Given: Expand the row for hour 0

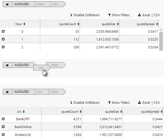Looking at the screenshot, I should pos(3,31).
